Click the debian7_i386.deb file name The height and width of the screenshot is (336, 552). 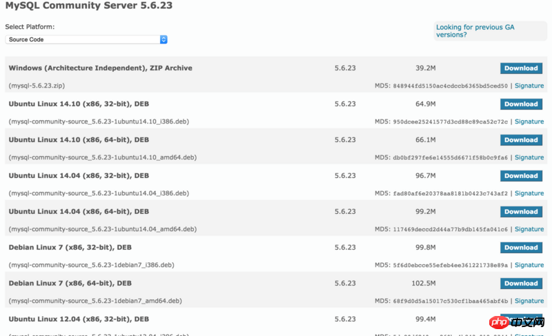pos(92,265)
